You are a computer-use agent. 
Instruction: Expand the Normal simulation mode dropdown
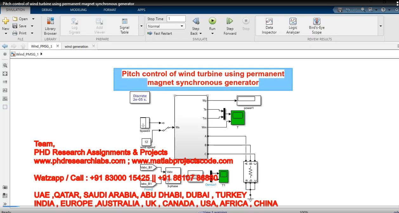(x=182, y=26)
